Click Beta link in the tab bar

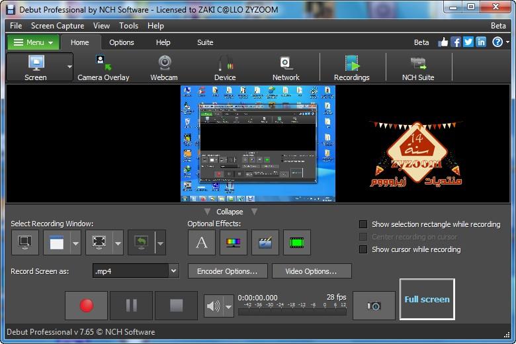click(x=421, y=42)
